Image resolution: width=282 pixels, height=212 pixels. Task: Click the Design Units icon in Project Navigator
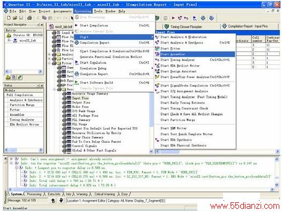[20, 77]
